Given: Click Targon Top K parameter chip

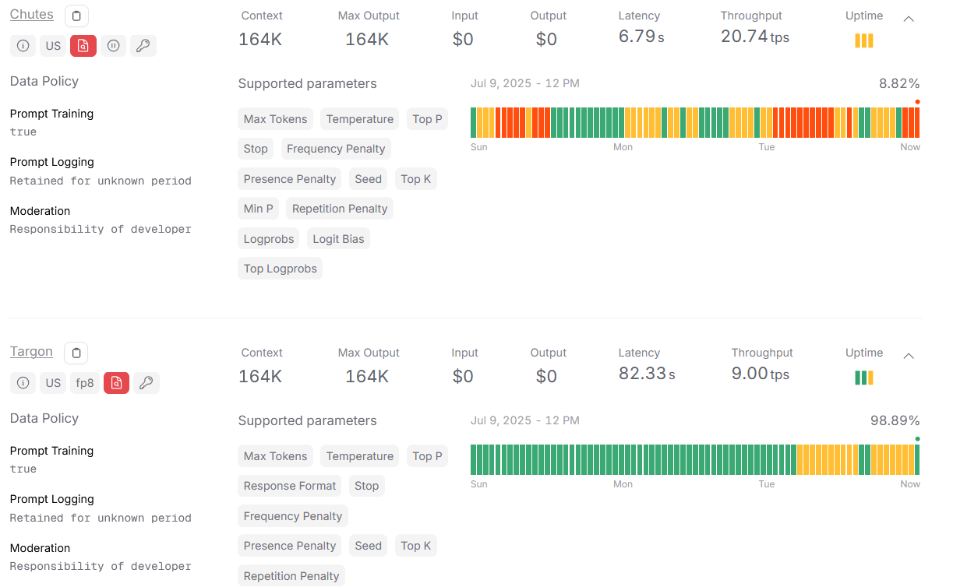Looking at the screenshot, I should pyautogui.click(x=416, y=546).
